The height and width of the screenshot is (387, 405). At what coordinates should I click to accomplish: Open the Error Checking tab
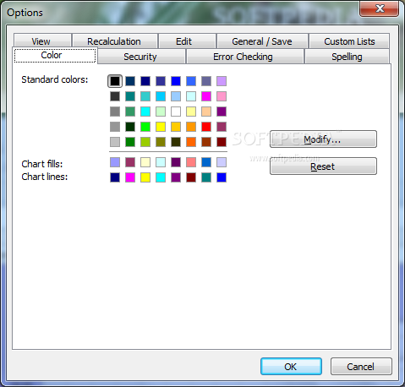point(245,57)
